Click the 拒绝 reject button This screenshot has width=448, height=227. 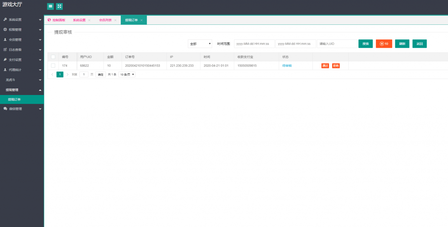click(x=336, y=66)
